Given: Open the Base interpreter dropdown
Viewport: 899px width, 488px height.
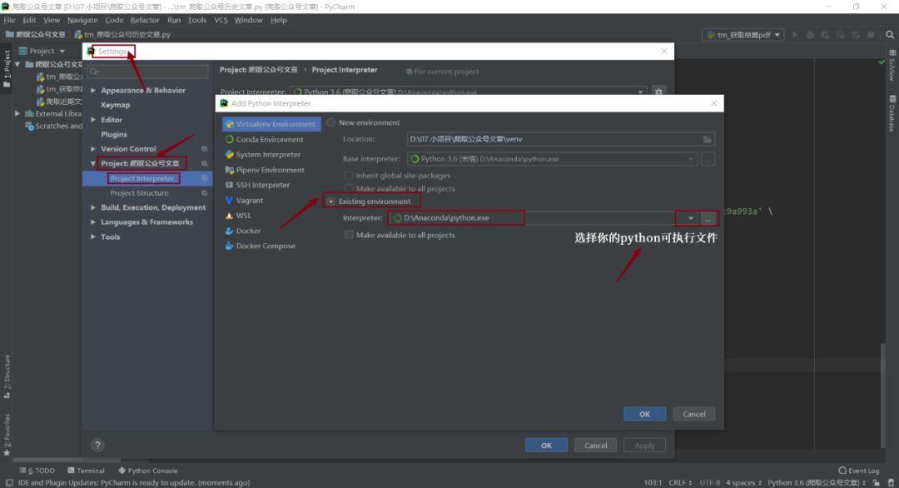Looking at the screenshot, I should tap(690, 159).
